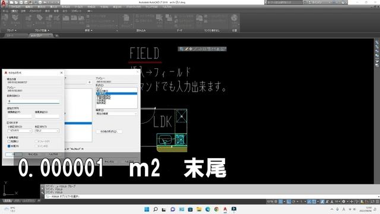
Task: Open Windows Start menu
Action: tap(147, 209)
